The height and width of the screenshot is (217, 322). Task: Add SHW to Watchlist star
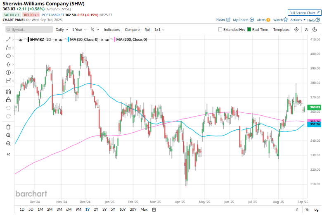pyautogui.click(x=285, y=19)
